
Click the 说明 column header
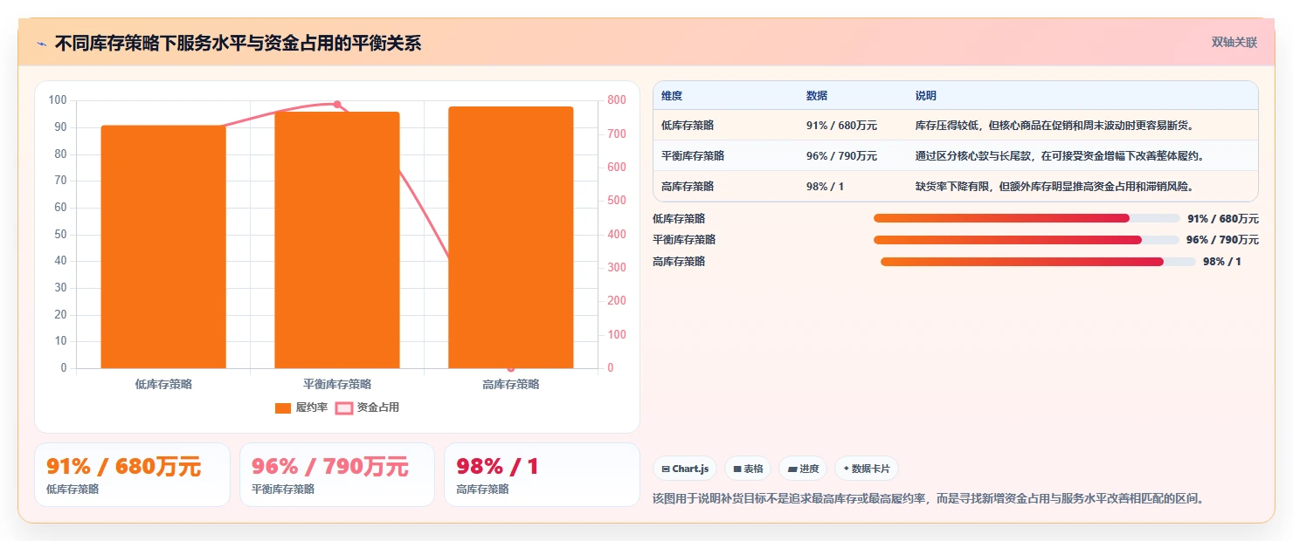[926, 95]
